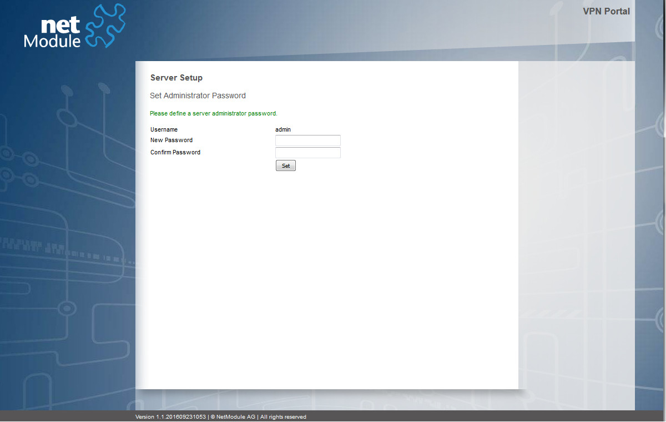Screen dimensions: 666x422
Task: Click the admin username value
Action: click(x=283, y=129)
